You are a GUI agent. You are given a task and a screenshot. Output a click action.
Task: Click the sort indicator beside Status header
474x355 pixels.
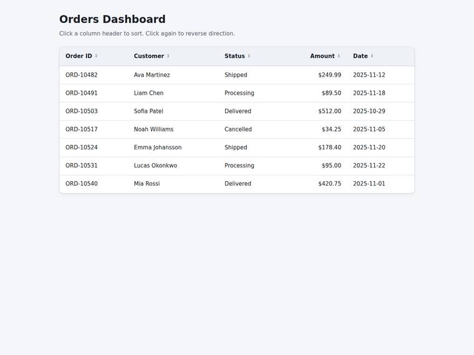click(249, 56)
